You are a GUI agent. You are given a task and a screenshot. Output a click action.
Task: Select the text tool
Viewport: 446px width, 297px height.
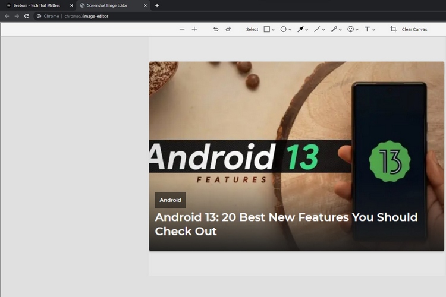(x=368, y=29)
